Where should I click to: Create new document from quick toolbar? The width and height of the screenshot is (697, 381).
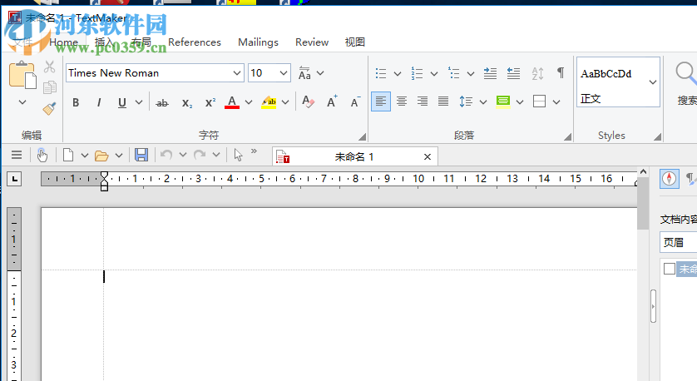[x=68, y=155]
